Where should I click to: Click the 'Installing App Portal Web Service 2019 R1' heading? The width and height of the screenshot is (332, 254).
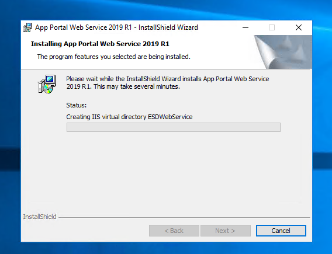pos(100,44)
